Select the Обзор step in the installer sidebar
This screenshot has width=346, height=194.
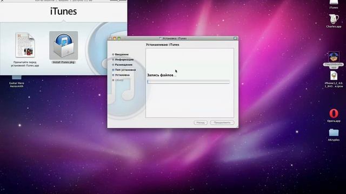pos(118,80)
